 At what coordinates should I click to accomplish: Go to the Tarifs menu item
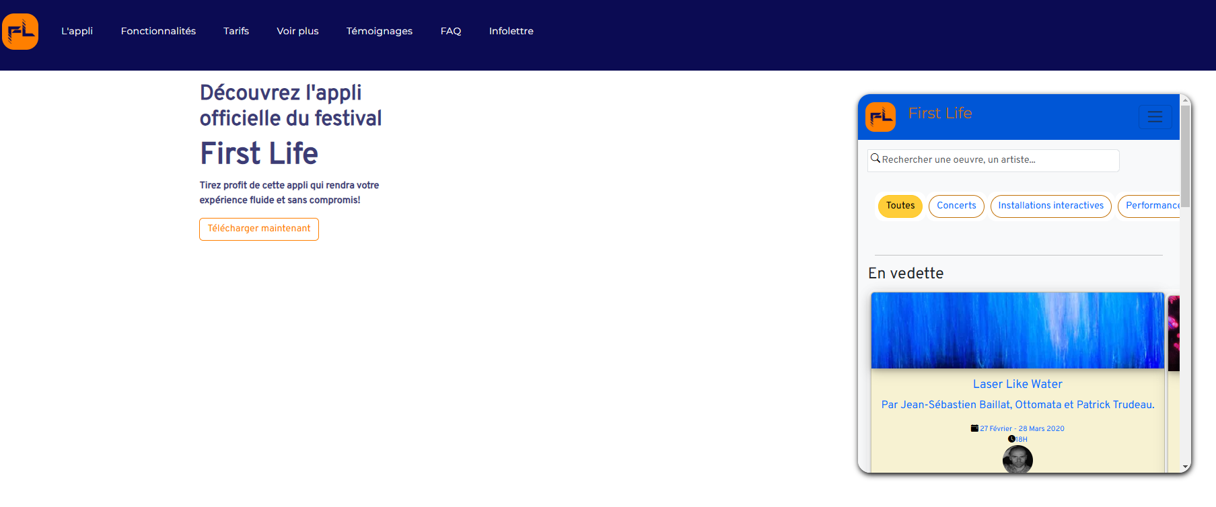point(236,31)
